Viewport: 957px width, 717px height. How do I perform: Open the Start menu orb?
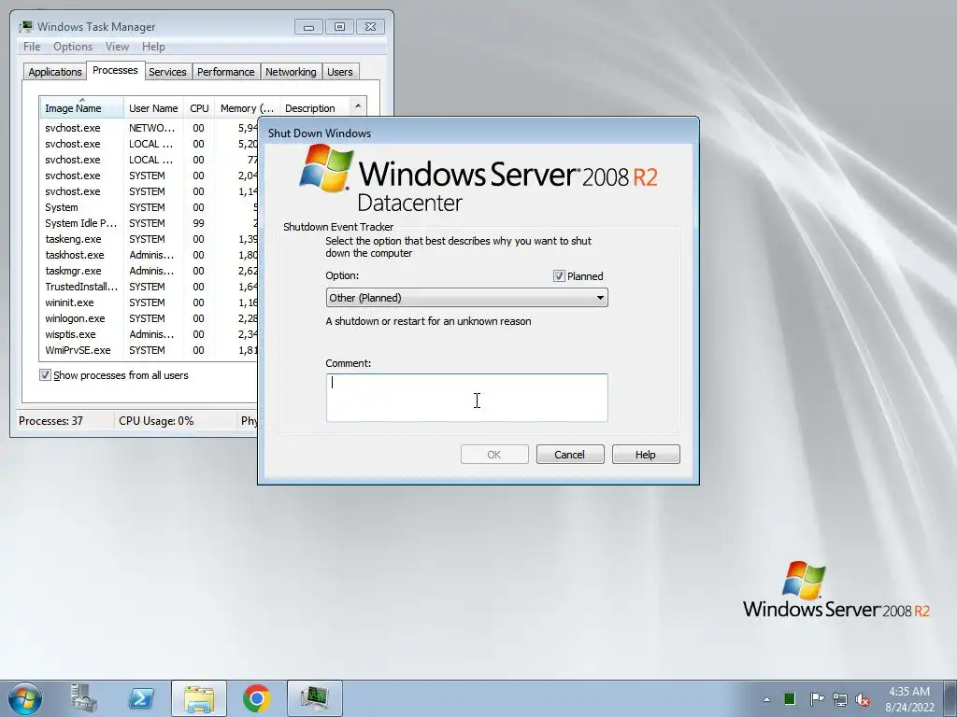click(25, 698)
